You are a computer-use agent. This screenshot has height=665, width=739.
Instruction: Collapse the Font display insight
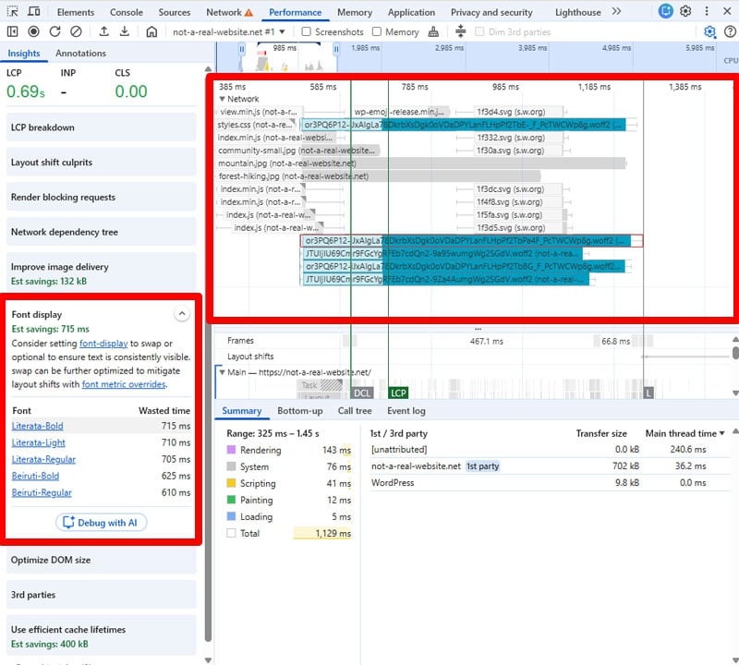182,313
